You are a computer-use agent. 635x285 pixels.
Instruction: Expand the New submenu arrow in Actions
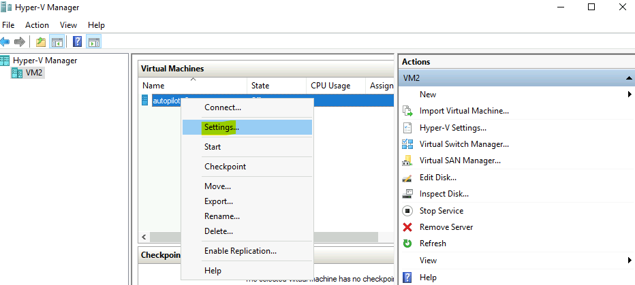click(630, 94)
